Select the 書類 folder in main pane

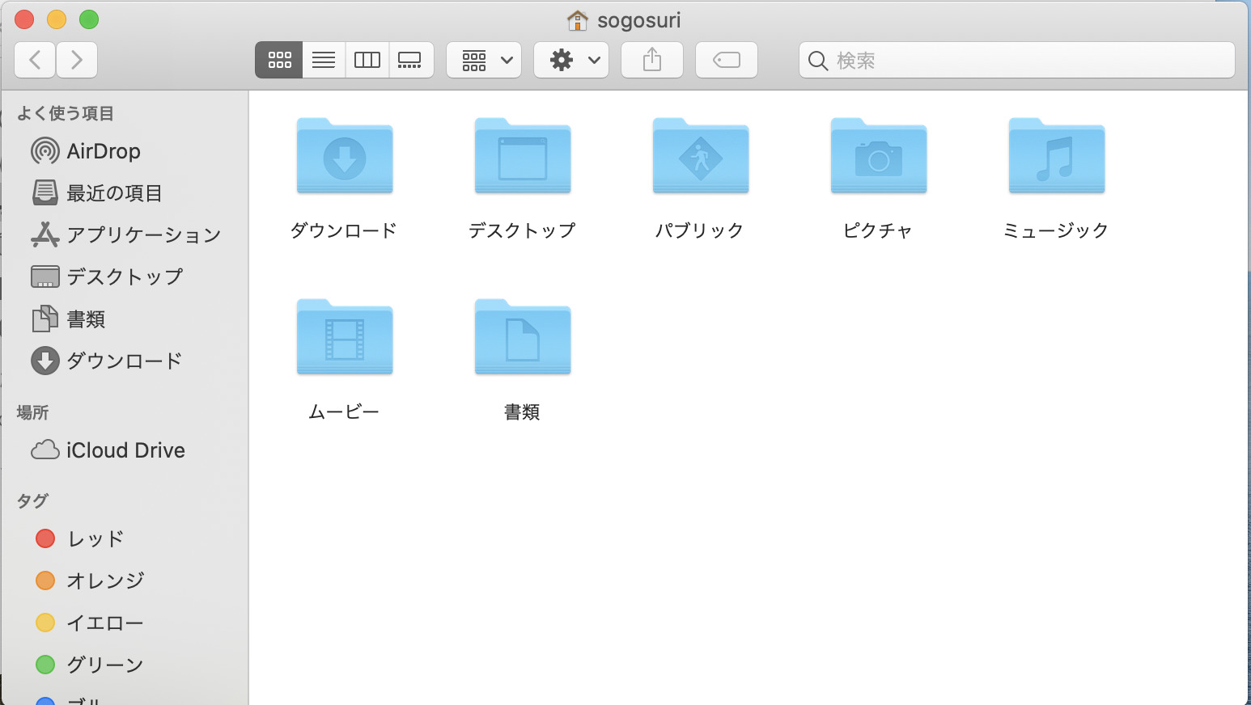(x=523, y=337)
